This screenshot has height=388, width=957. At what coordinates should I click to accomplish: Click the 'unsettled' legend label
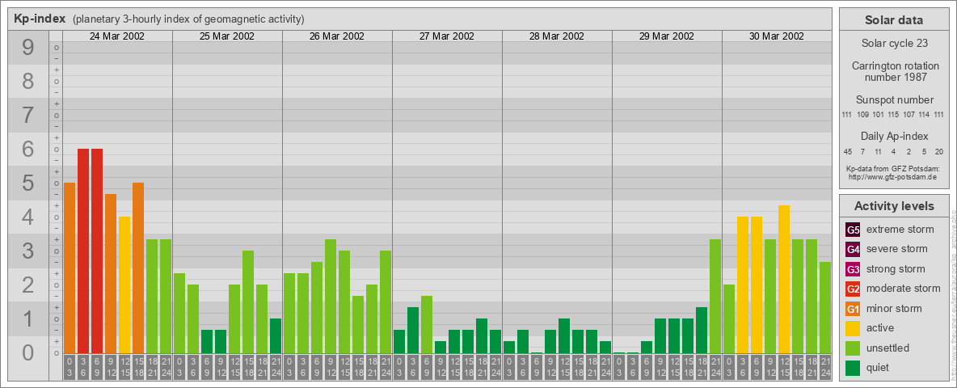tap(887, 348)
